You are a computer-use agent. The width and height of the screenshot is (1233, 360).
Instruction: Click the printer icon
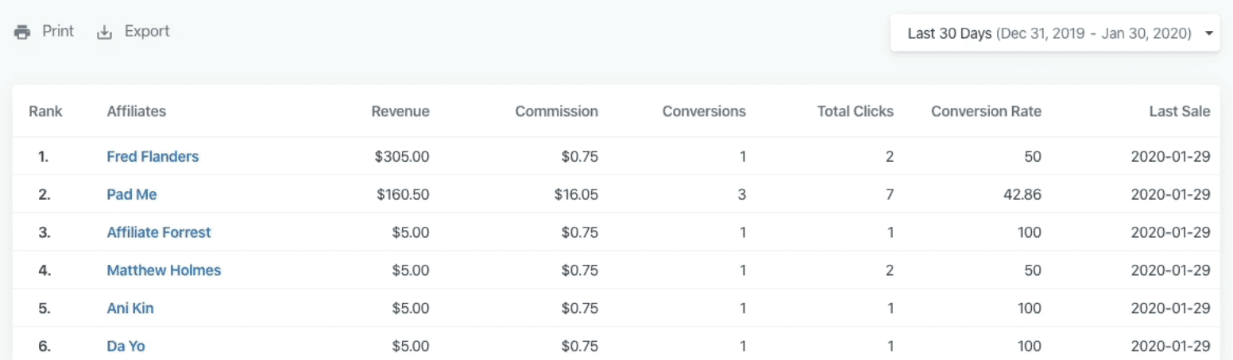(x=22, y=33)
